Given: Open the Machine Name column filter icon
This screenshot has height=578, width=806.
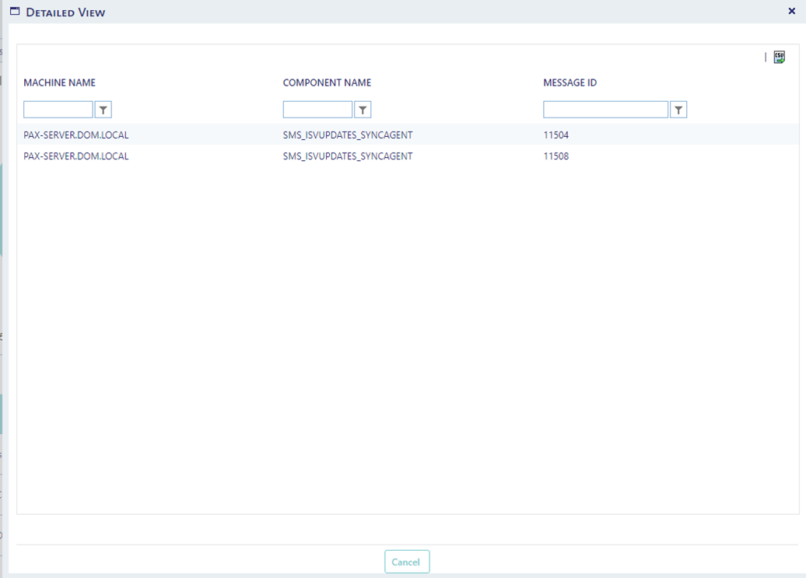Looking at the screenshot, I should pos(103,110).
